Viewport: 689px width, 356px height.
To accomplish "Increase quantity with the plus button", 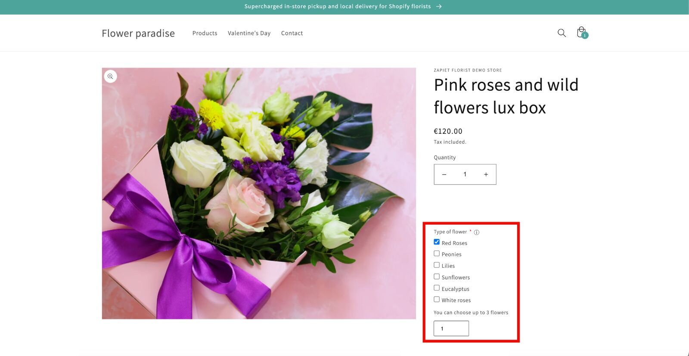I will (486, 174).
